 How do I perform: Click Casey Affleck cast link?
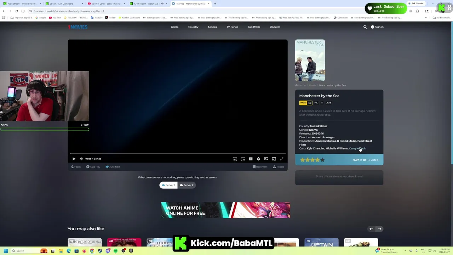pyautogui.click(x=357, y=148)
